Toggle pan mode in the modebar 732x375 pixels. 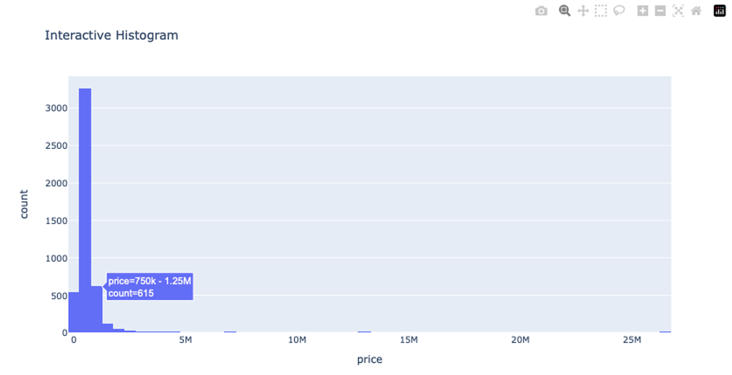(x=583, y=11)
